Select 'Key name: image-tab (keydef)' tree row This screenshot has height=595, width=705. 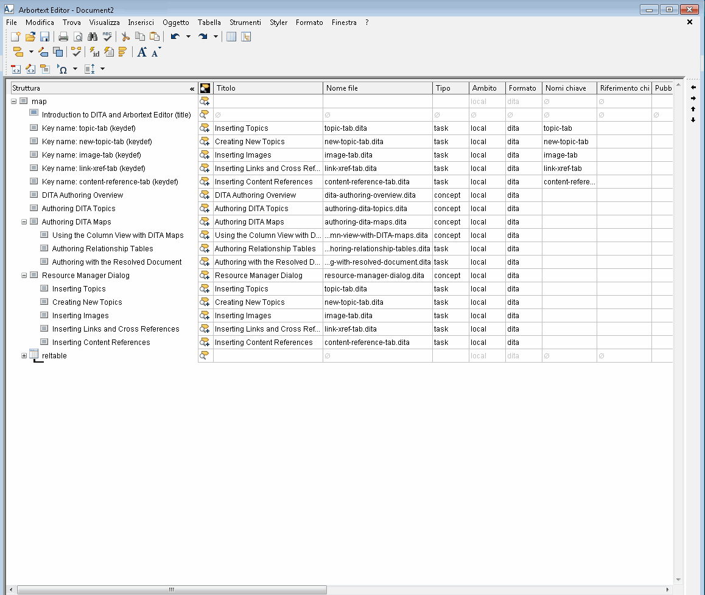(91, 155)
